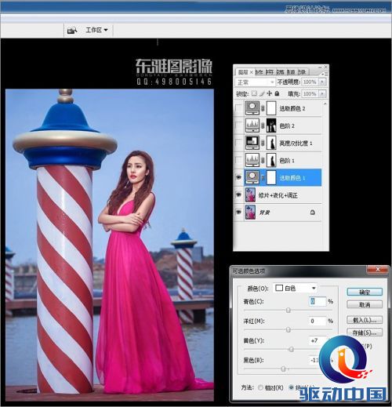Switch to the last tab in layers panel
Image resolution: width=392 pixels, height=407 pixels.
click(302, 72)
